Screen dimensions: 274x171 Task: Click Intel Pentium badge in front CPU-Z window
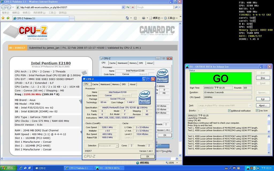145,97
